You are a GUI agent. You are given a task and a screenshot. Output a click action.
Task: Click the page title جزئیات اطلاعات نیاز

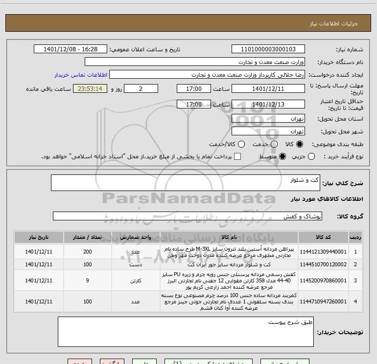pyautogui.click(x=333, y=23)
